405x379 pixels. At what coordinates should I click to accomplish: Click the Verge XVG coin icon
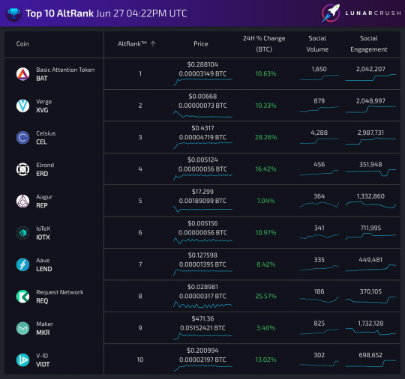coord(22,106)
